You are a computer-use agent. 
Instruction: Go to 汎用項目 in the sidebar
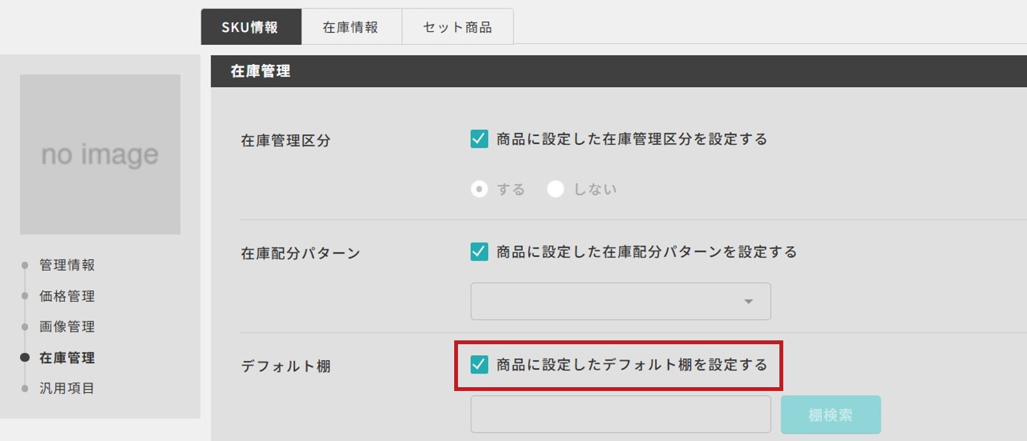tap(67, 388)
